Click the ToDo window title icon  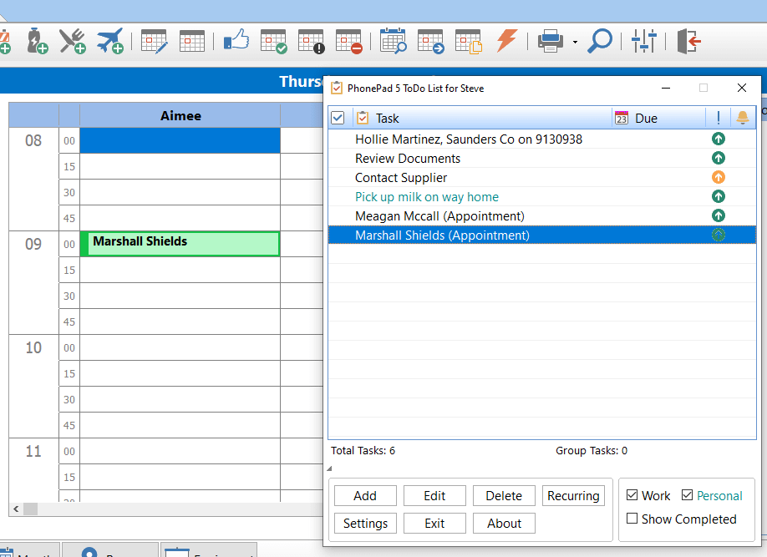pos(337,88)
